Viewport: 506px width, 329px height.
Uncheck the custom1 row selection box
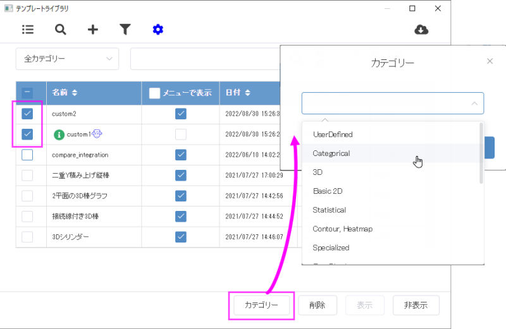click(x=27, y=134)
